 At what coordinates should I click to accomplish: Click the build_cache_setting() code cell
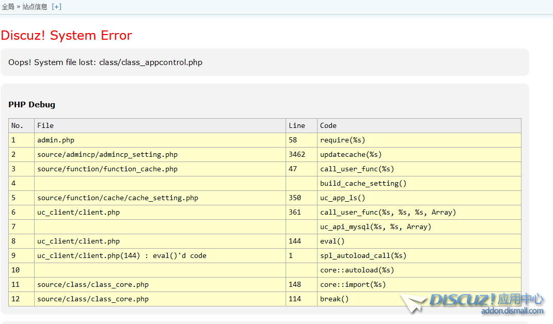tap(419, 183)
